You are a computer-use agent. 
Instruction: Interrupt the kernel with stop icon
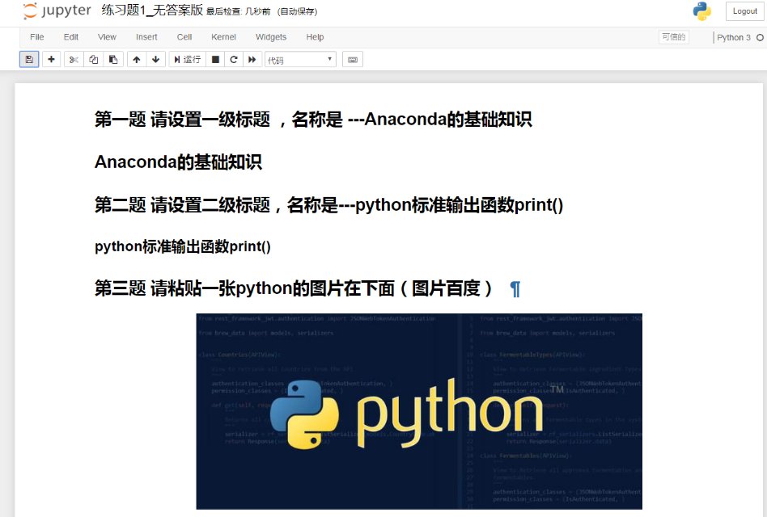215,60
